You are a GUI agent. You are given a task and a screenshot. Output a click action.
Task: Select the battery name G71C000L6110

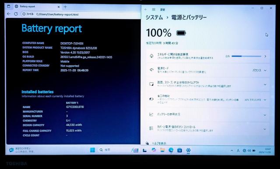pyautogui.click(x=75, y=107)
